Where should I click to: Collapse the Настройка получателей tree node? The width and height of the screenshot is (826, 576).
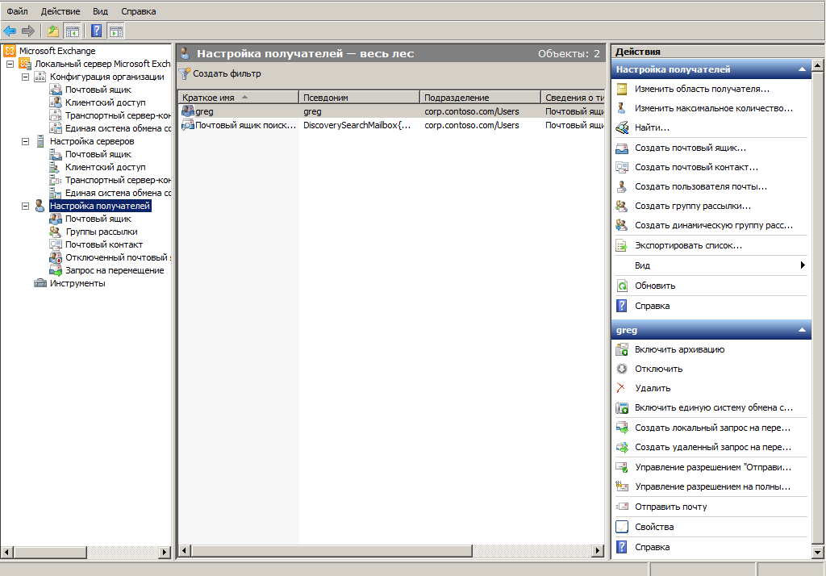point(25,206)
